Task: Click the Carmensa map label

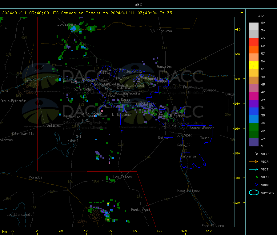Action: click(x=188, y=156)
